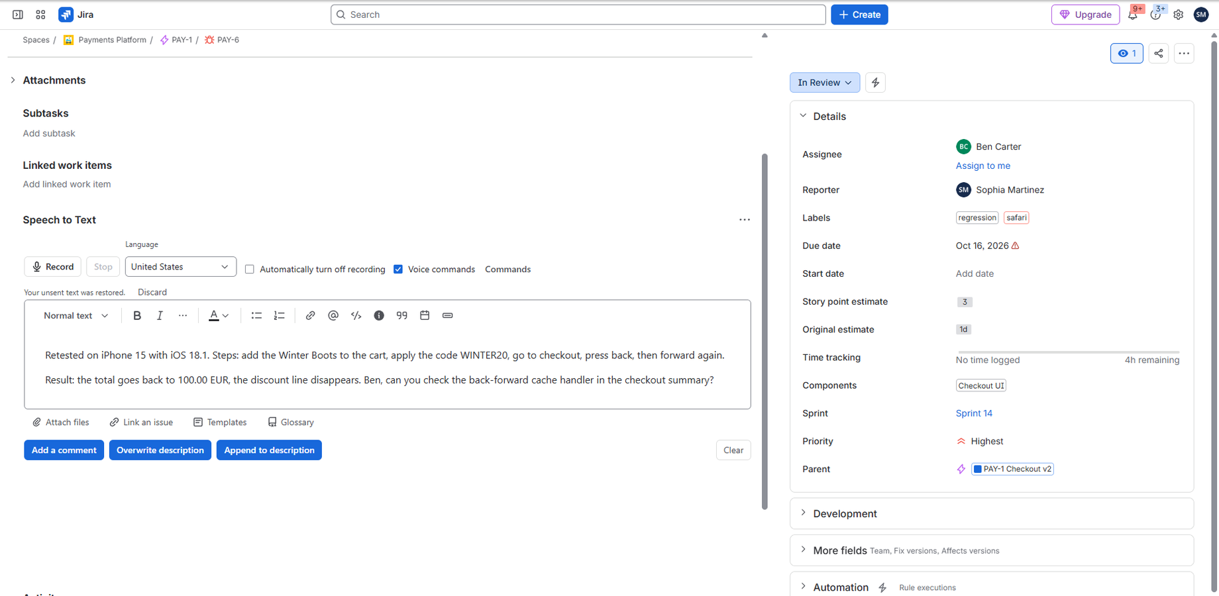Insert a code snippet

pos(356,316)
